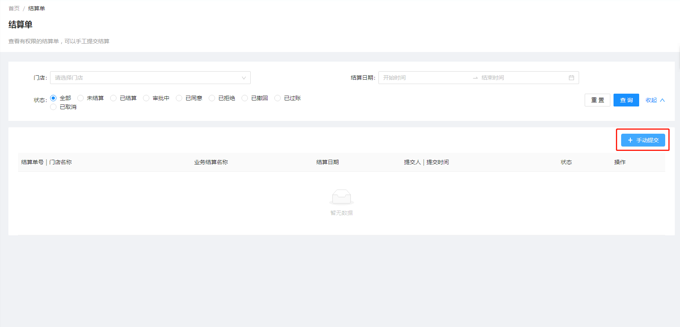Image resolution: width=680 pixels, height=327 pixels.
Task: Go to 首页 breadcrumb link
Action: 14,8
